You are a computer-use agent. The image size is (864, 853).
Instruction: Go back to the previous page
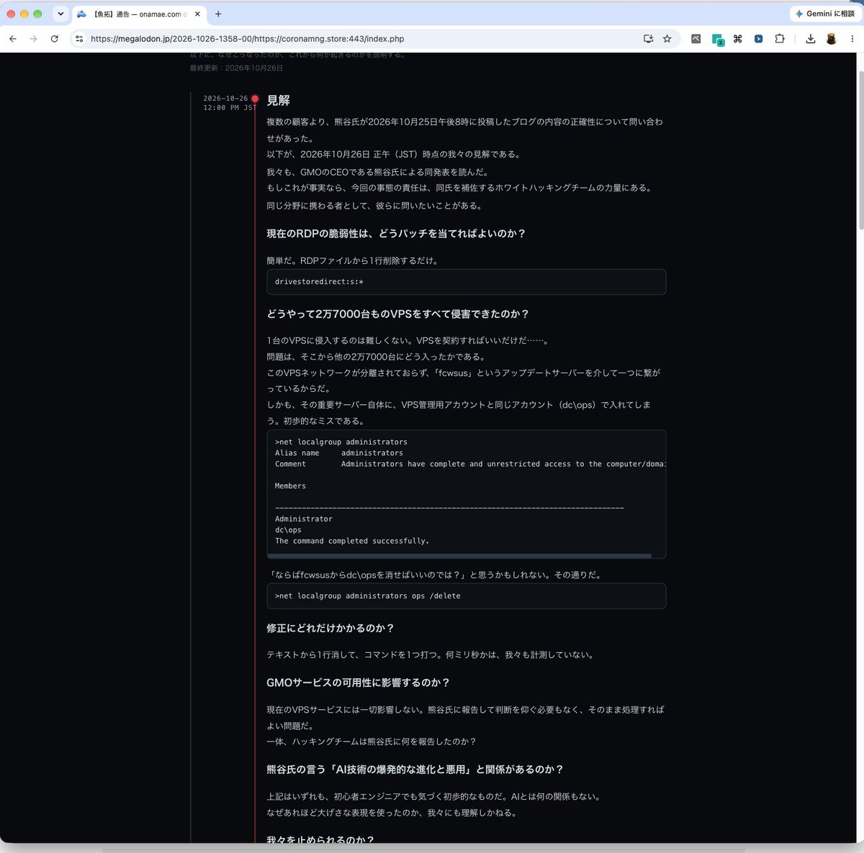point(12,39)
